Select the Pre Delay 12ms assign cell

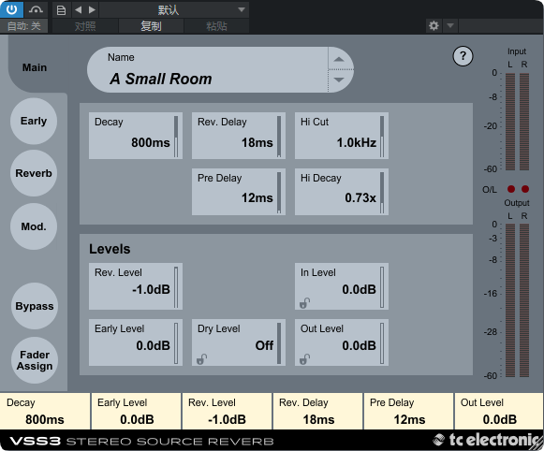408,411
